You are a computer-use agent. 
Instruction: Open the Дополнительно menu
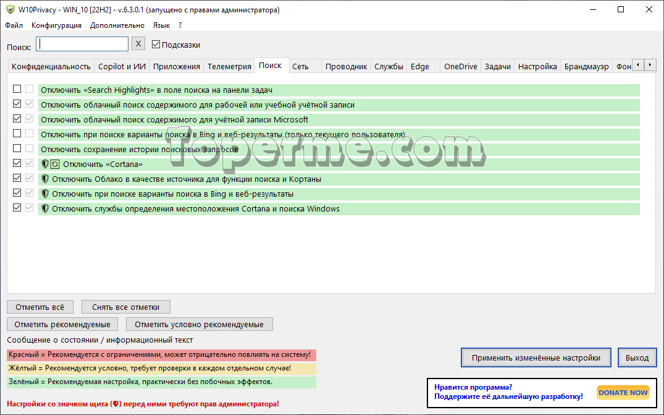[x=117, y=25]
